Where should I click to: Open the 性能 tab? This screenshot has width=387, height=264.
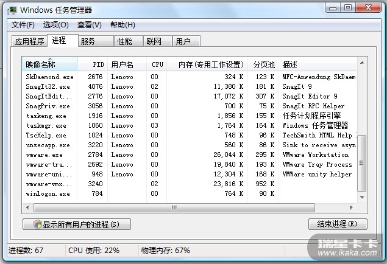tap(129, 41)
